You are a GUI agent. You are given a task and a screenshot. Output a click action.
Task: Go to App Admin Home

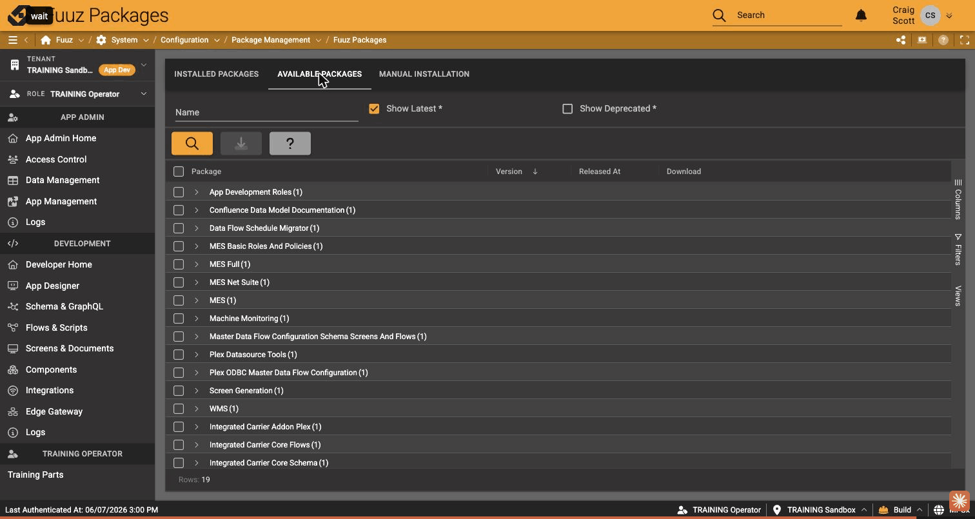(x=61, y=138)
